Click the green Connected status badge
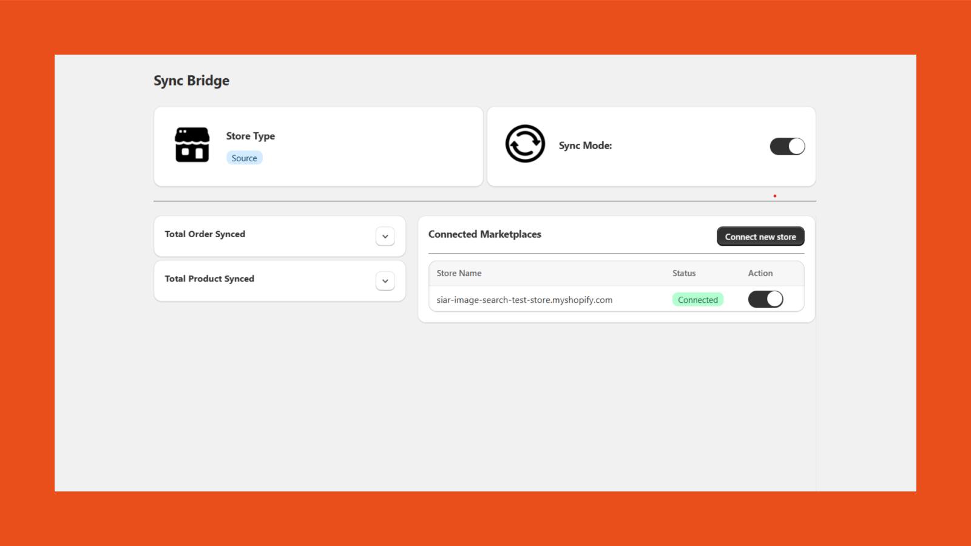 (698, 300)
